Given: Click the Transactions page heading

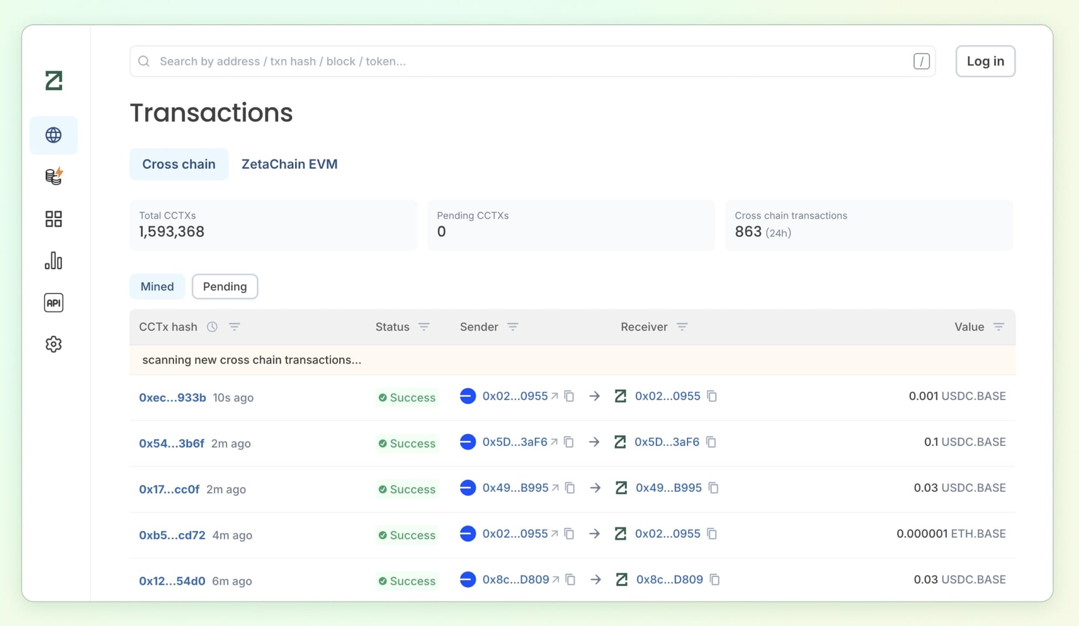Looking at the screenshot, I should pos(211,113).
